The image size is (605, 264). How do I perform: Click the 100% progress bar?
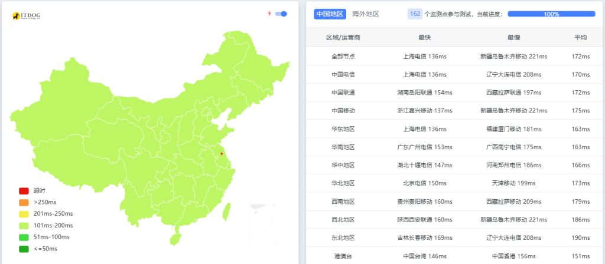tap(551, 14)
